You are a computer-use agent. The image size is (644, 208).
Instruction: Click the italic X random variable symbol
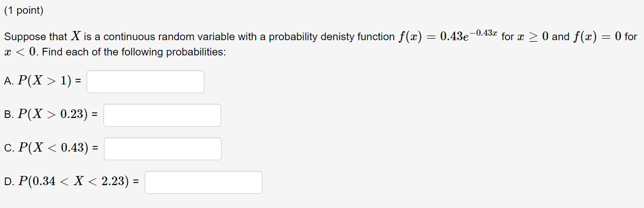[75, 37]
